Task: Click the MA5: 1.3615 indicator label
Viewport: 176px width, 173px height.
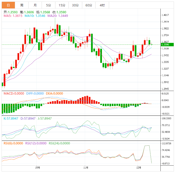Action: 13,16
